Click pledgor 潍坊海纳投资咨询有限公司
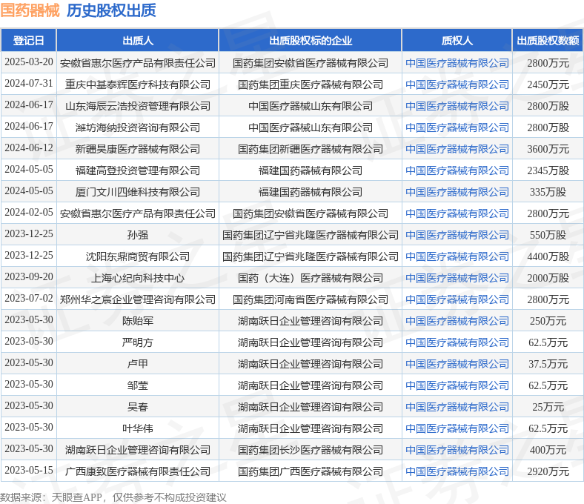584x504 pixels. (x=138, y=127)
